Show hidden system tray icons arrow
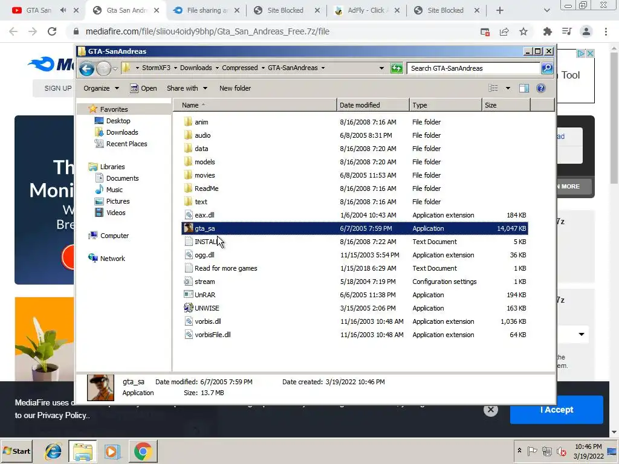 click(x=519, y=451)
